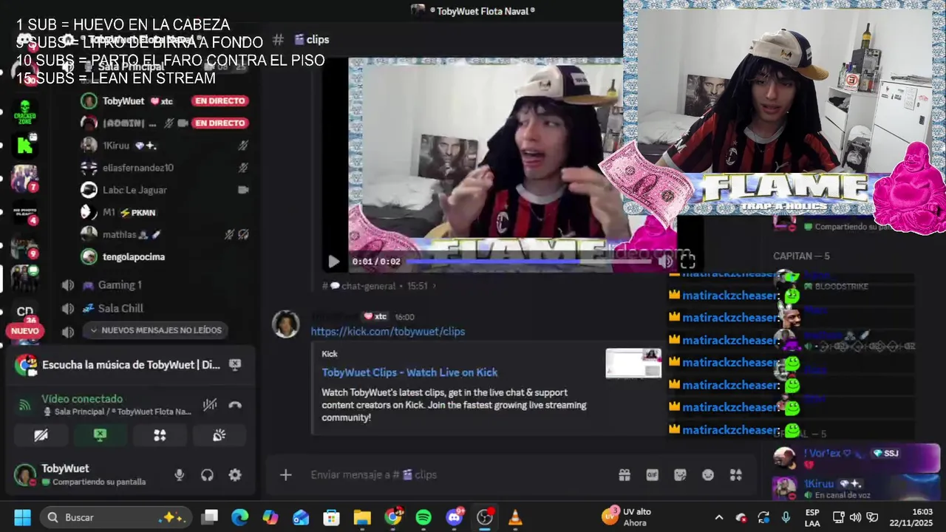Open the GIF picker

pos(653,475)
